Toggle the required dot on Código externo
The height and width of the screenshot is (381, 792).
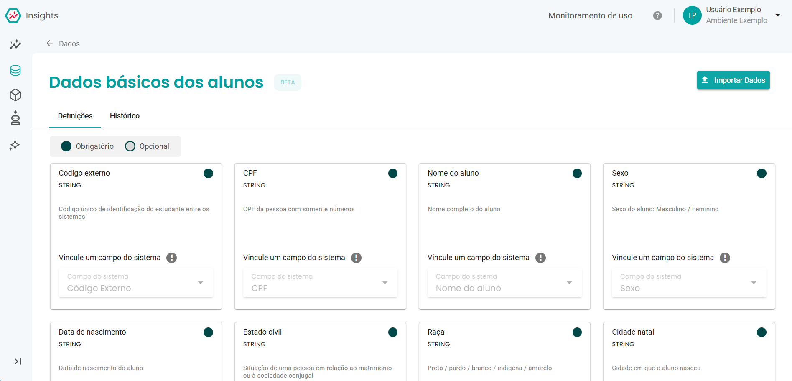pyautogui.click(x=208, y=173)
